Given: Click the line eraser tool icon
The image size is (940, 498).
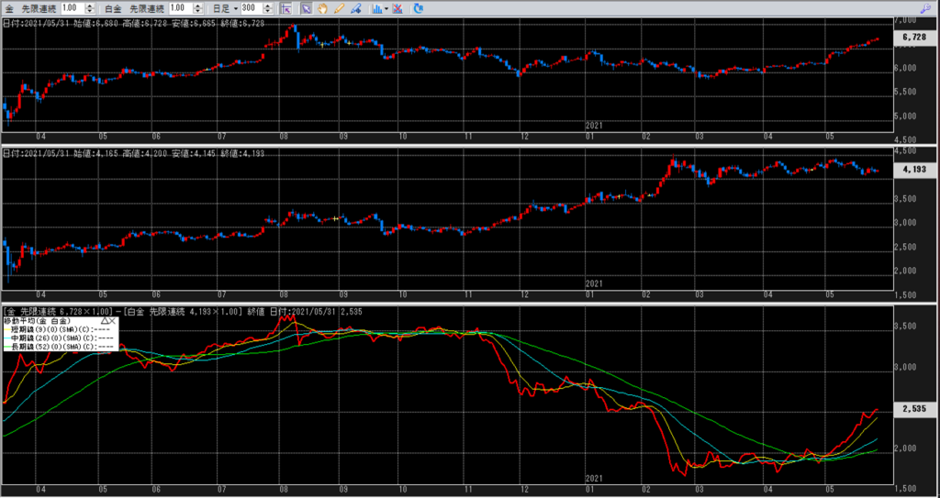Looking at the screenshot, I should pyautogui.click(x=355, y=7).
